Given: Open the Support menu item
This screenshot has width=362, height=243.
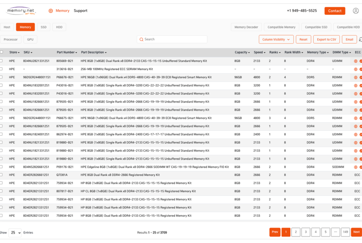Looking at the screenshot, I should tap(80, 11).
